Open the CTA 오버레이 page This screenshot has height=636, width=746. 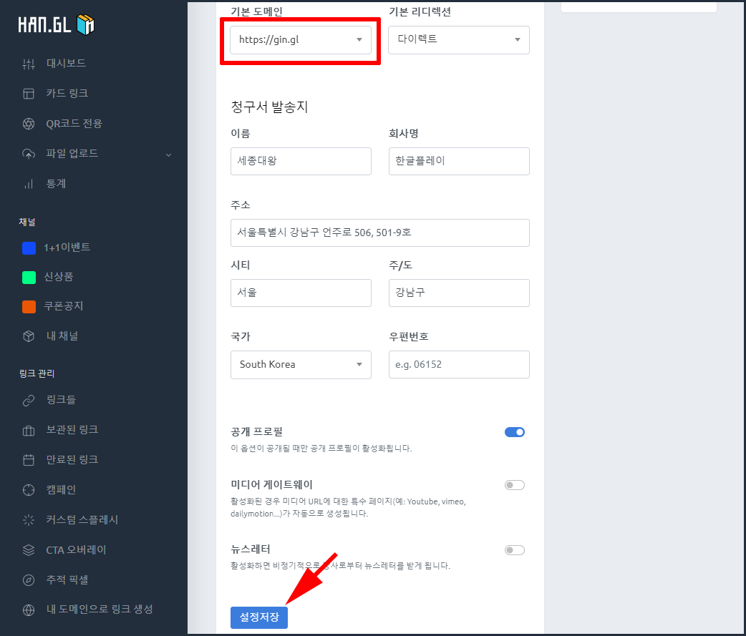(76, 550)
